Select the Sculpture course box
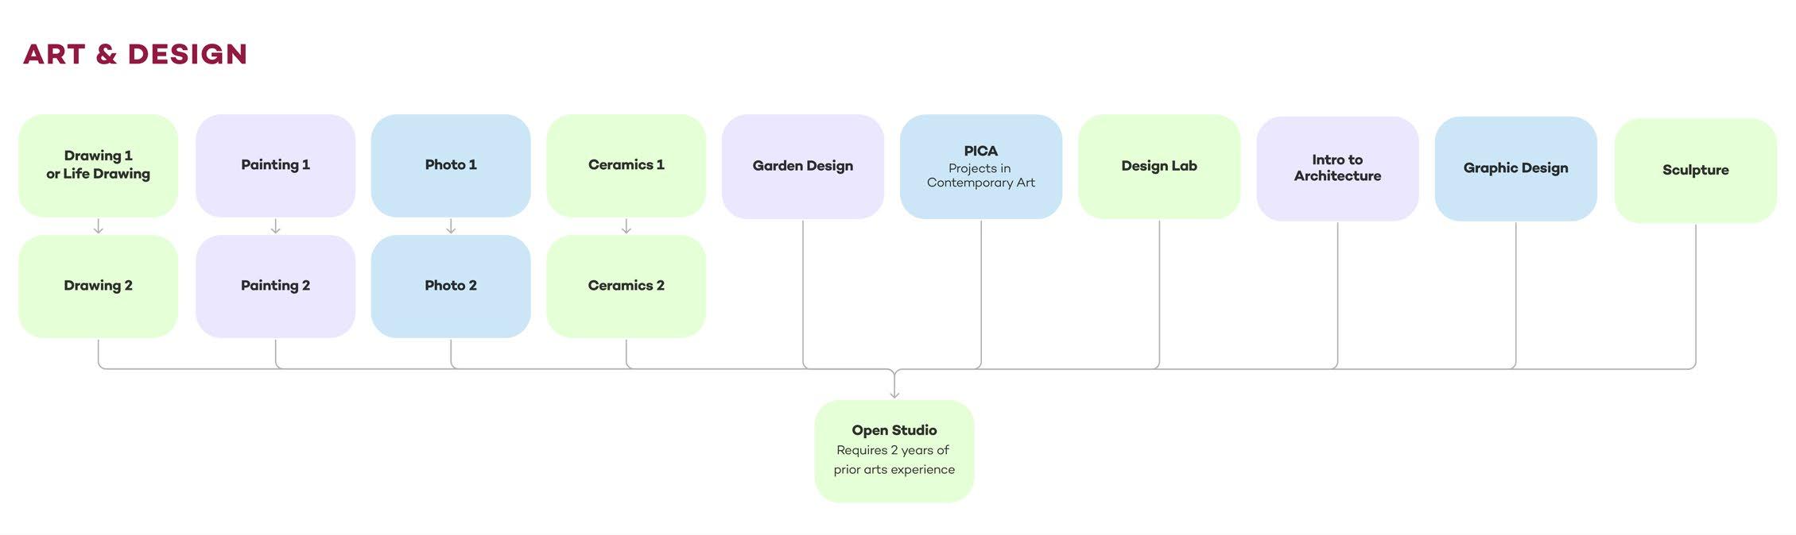 click(1696, 170)
